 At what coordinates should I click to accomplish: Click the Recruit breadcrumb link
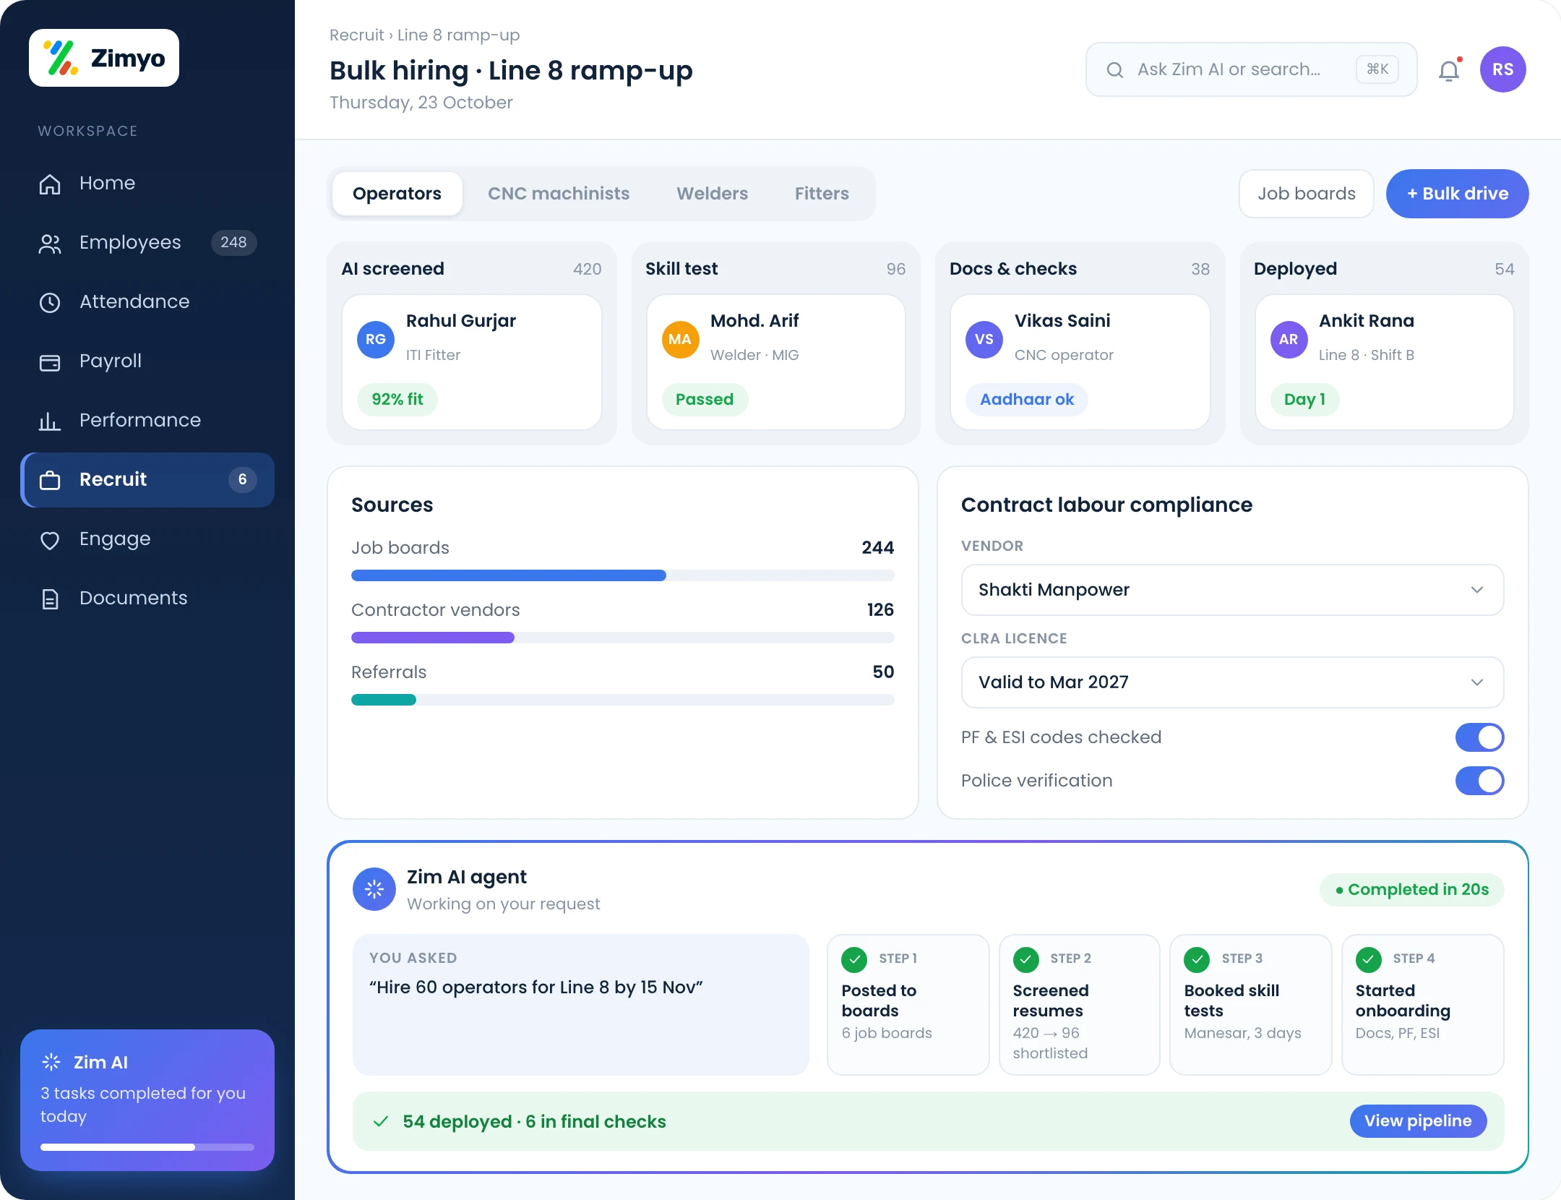(356, 35)
